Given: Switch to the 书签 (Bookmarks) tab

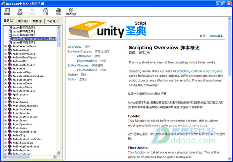Looking at the screenshot, I should pyautogui.click(x=52, y=21).
